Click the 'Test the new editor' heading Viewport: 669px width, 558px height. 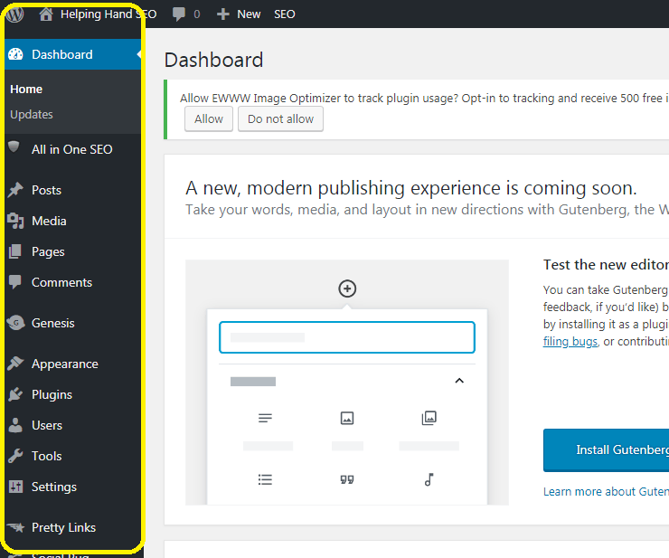[x=606, y=265]
